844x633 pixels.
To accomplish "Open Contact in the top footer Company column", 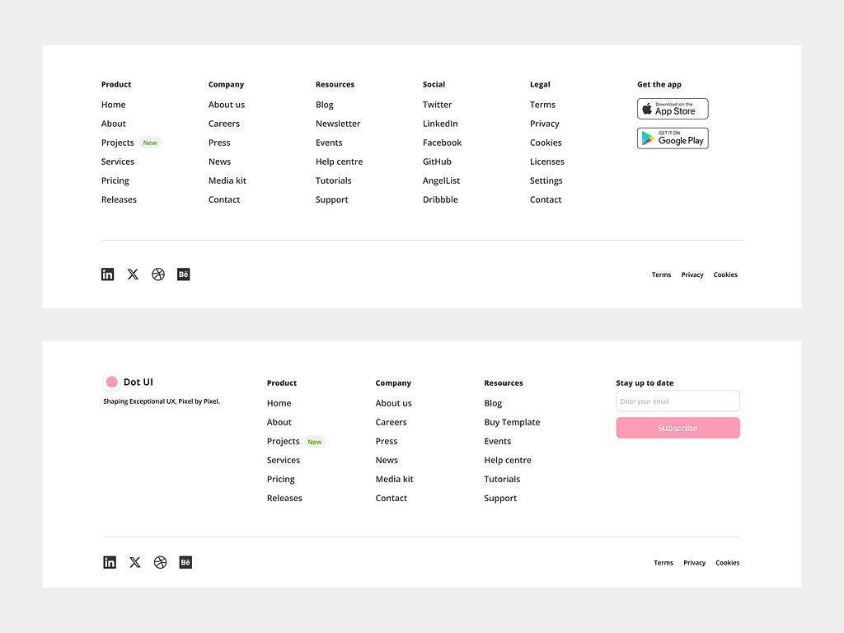I will pos(224,199).
